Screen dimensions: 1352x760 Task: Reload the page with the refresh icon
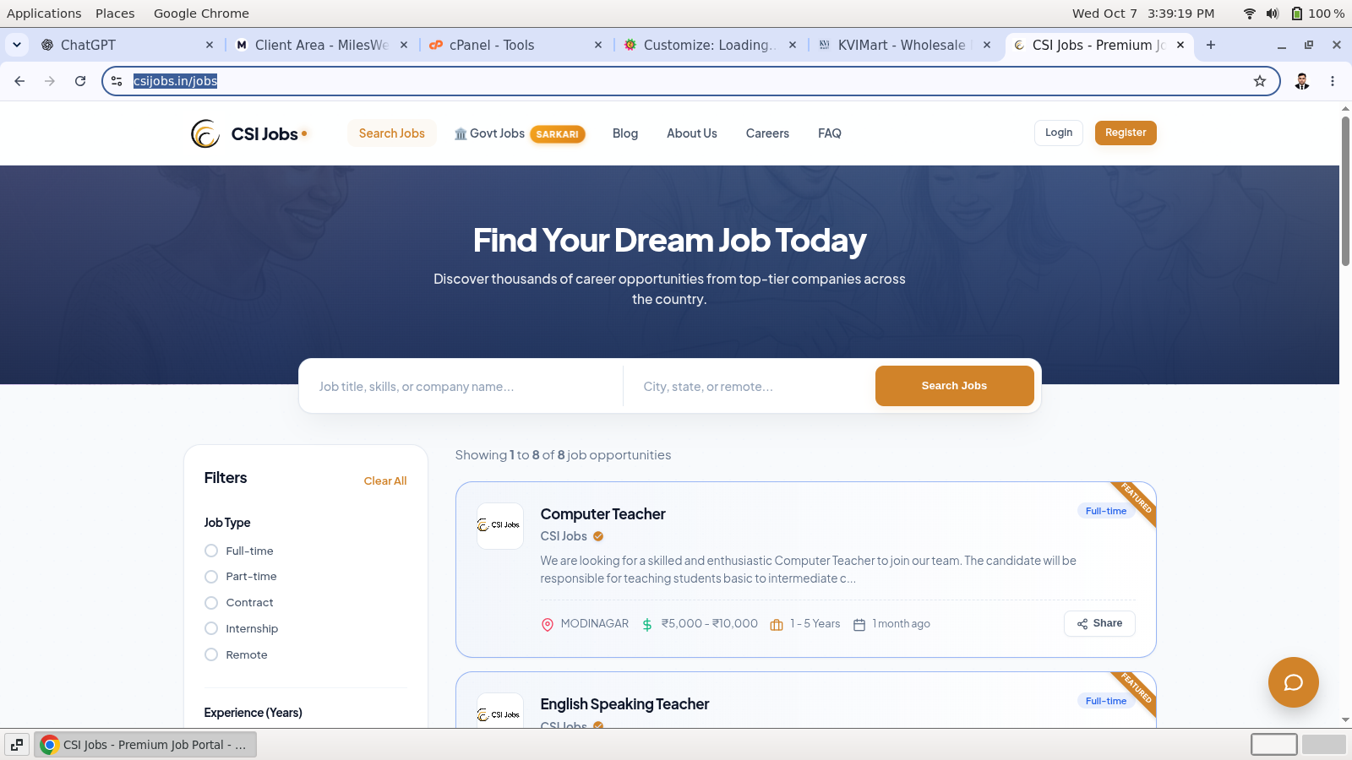click(x=80, y=81)
